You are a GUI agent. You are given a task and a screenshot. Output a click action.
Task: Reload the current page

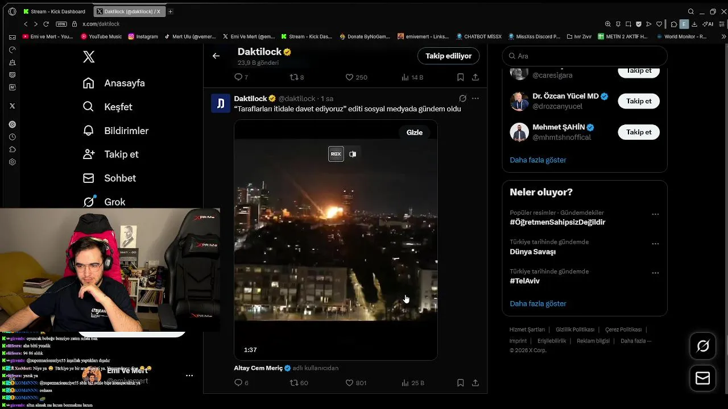tap(46, 24)
